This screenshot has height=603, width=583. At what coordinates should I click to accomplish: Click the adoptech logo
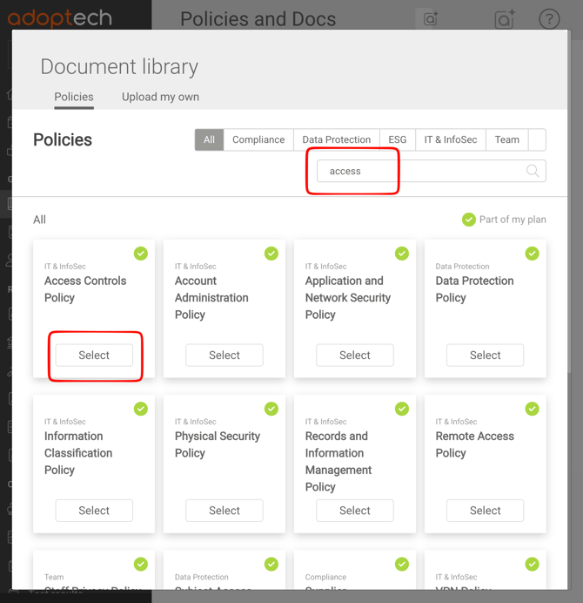pyautogui.click(x=60, y=17)
